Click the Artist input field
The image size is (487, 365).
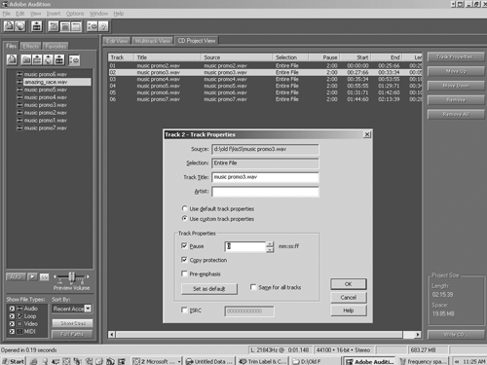point(265,192)
